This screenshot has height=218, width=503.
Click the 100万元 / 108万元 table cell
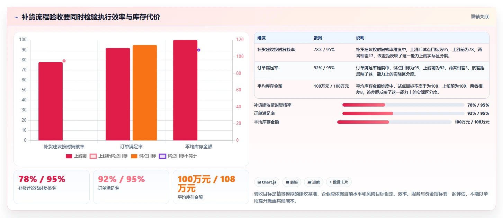coord(331,86)
